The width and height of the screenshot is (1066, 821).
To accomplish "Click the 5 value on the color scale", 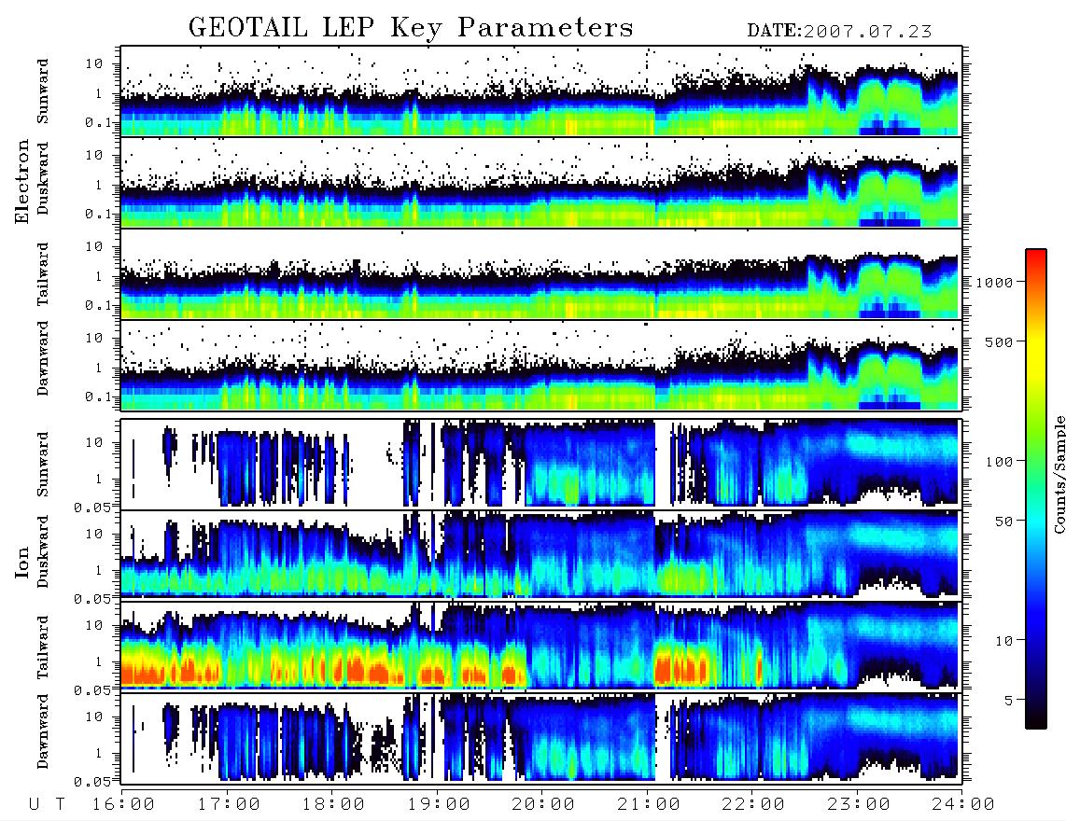I will [1009, 700].
